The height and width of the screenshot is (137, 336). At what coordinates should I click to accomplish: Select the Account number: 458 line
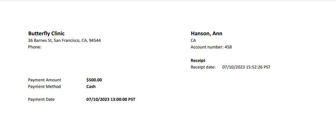click(x=211, y=47)
